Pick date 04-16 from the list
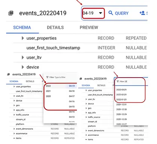The image size is (157, 144). [x=72, y=101]
